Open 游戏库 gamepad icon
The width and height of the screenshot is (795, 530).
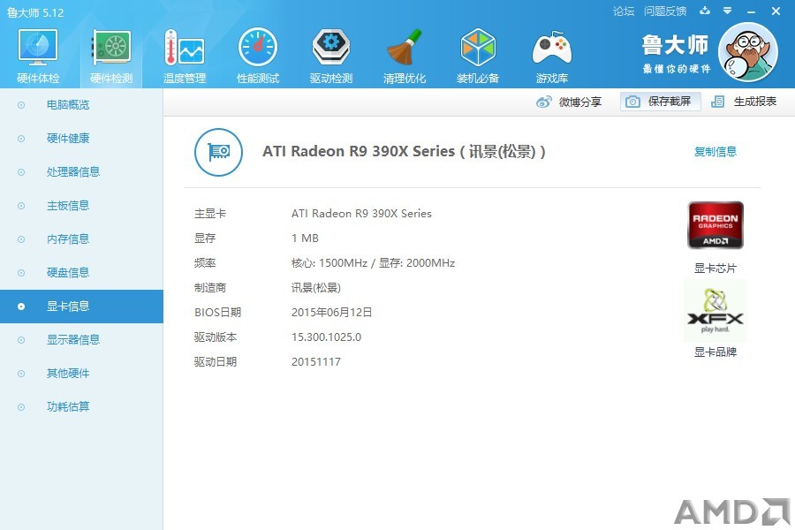pyautogui.click(x=551, y=47)
